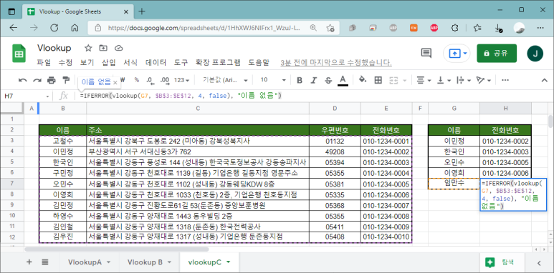554x273 pixels.
Task: Open horizontal align dropdown
Action: click(424, 80)
